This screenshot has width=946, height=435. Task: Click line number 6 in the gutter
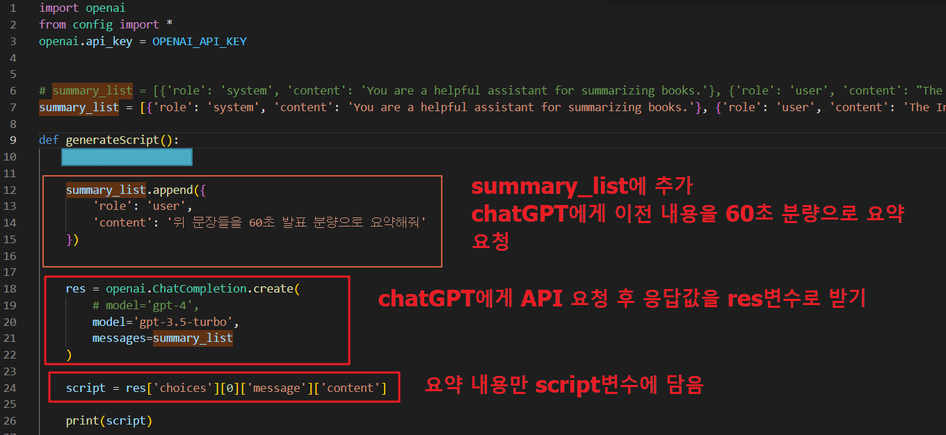point(13,90)
